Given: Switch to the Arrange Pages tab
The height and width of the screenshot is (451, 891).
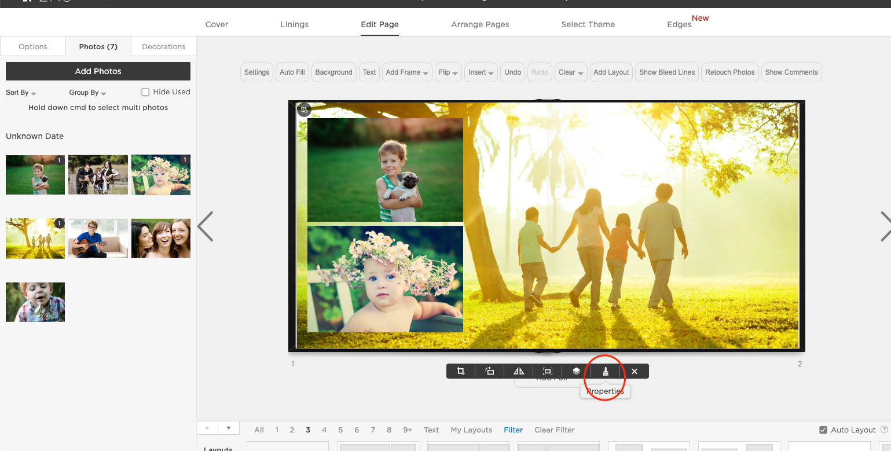Looking at the screenshot, I should point(480,24).
